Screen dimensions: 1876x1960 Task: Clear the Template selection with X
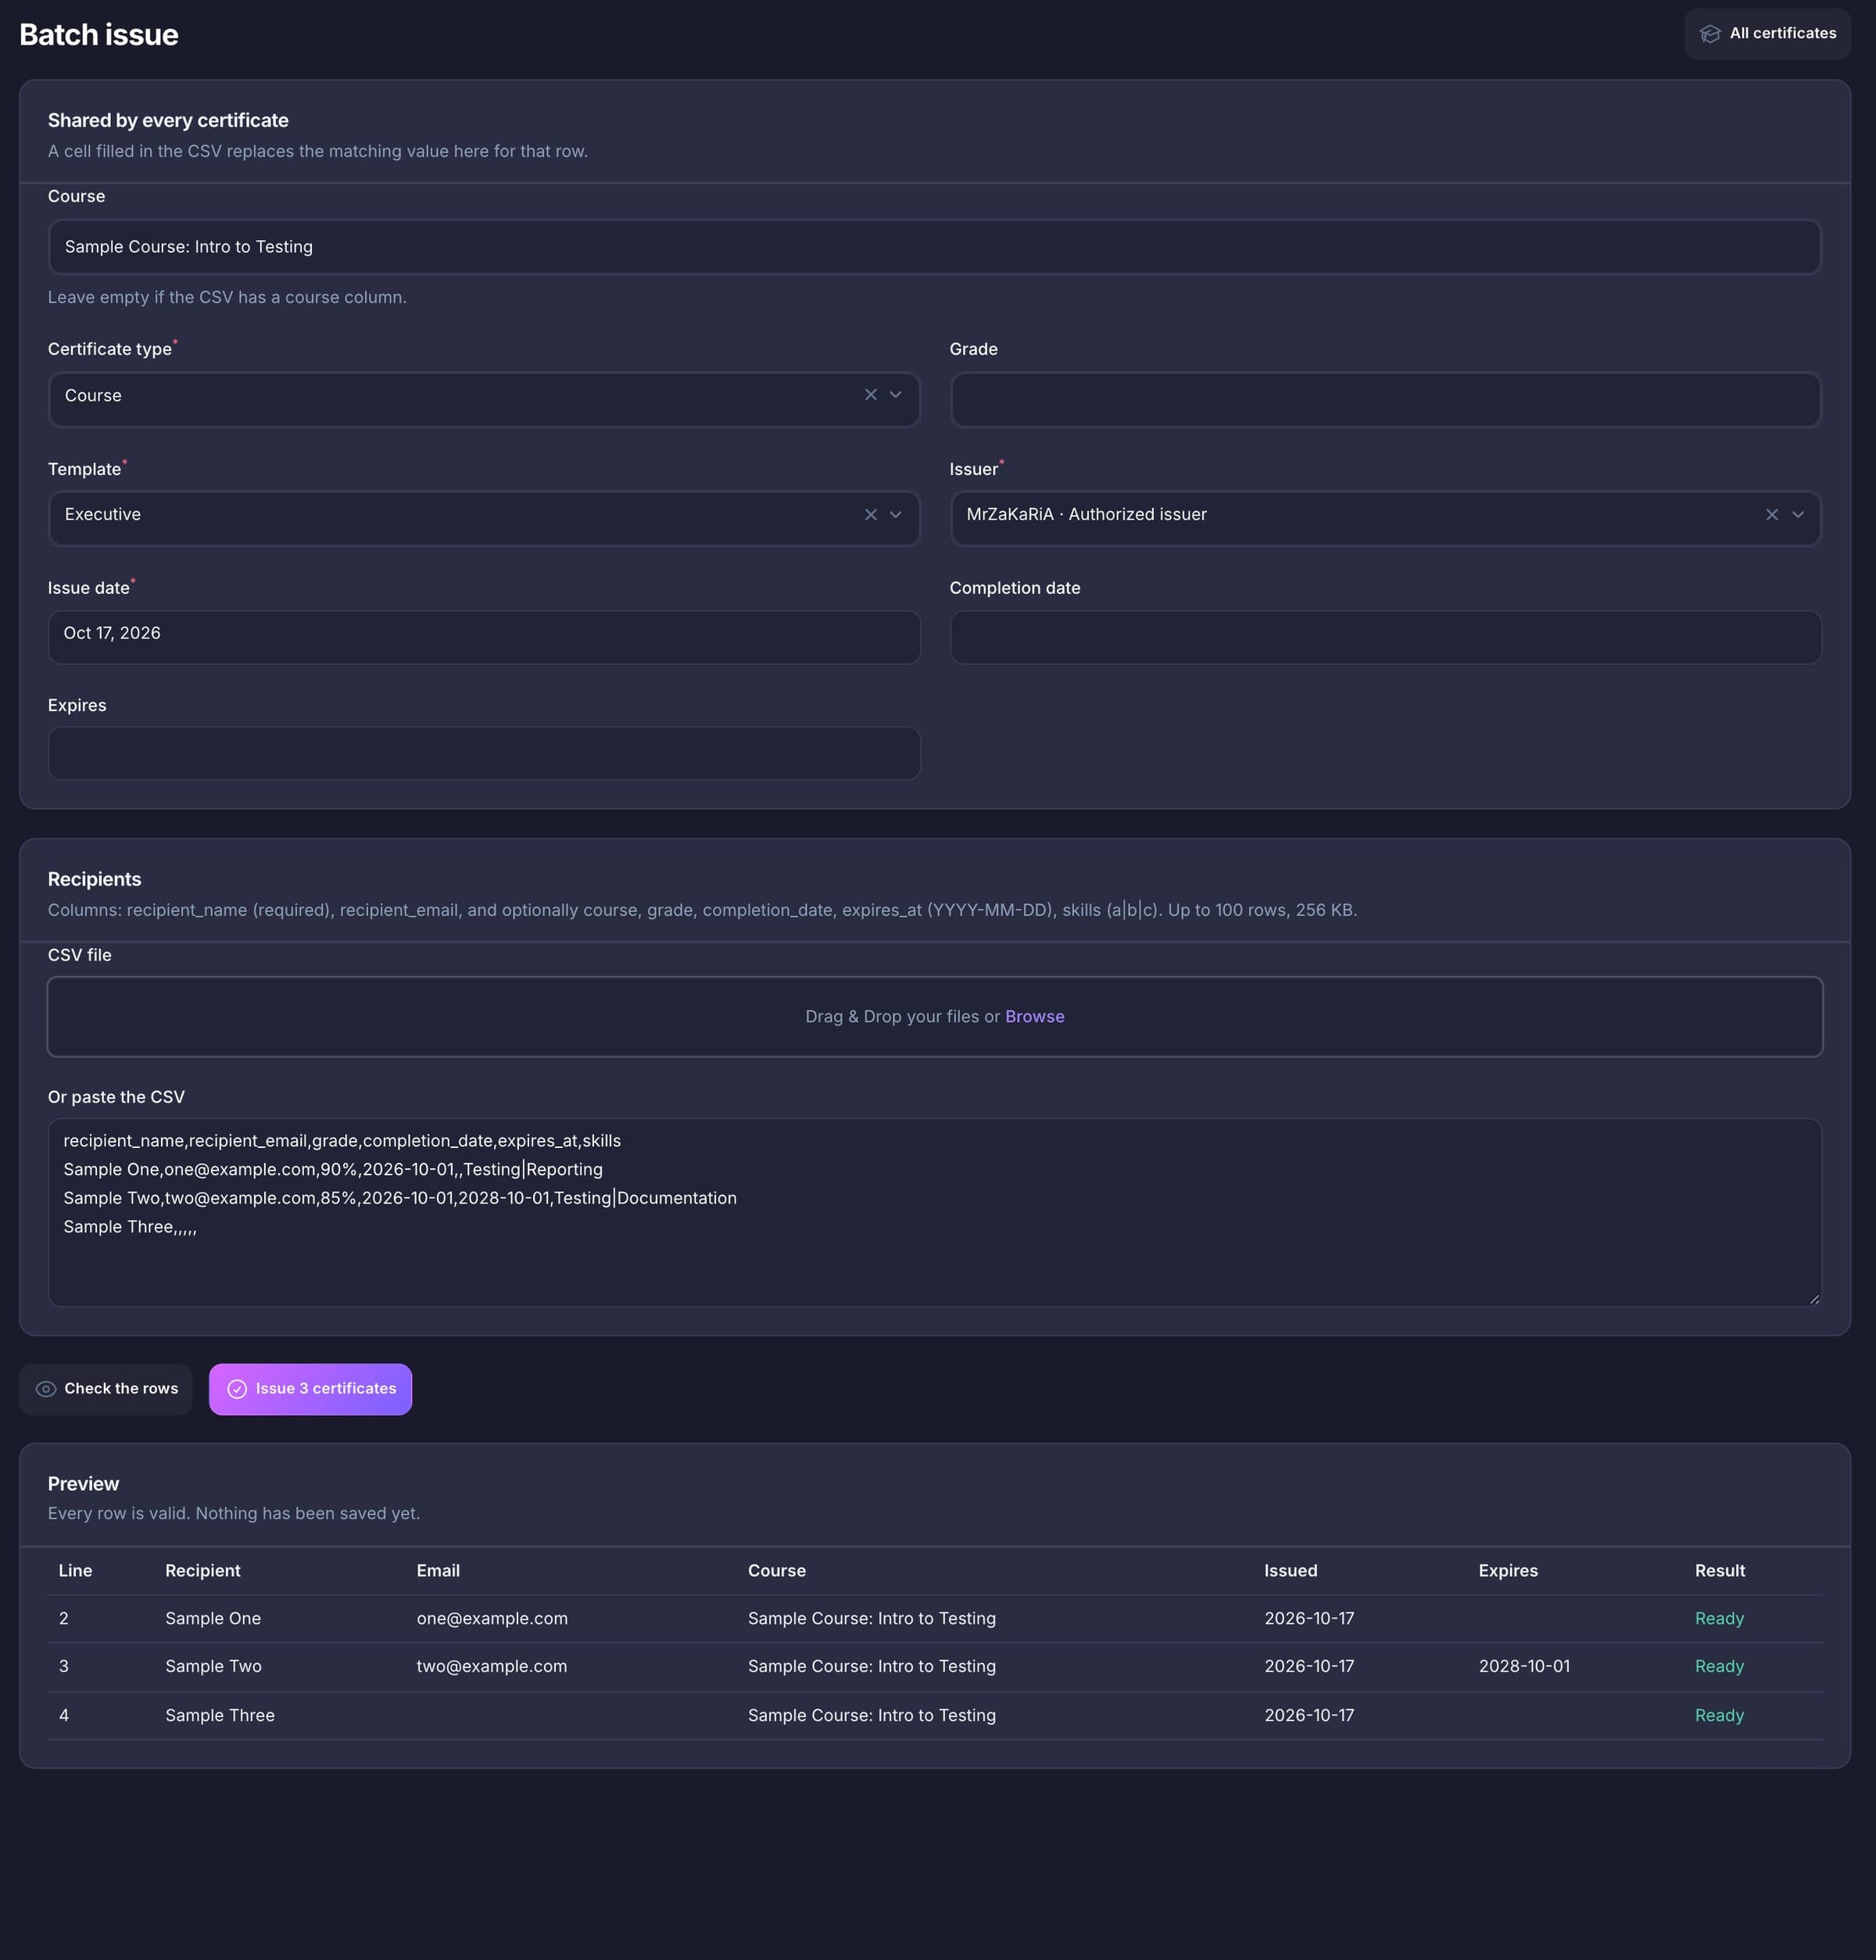coord(871,514)
